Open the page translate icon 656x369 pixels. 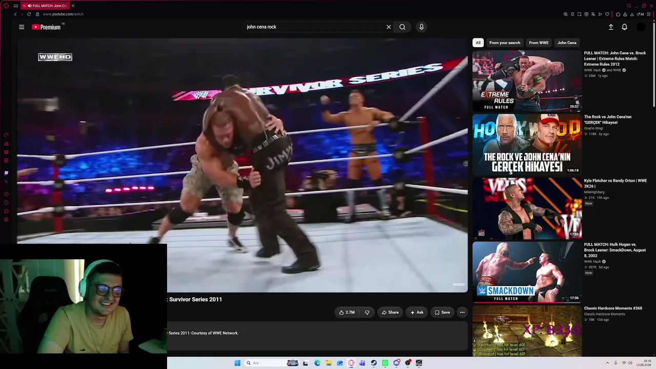[x=593, y=14]
